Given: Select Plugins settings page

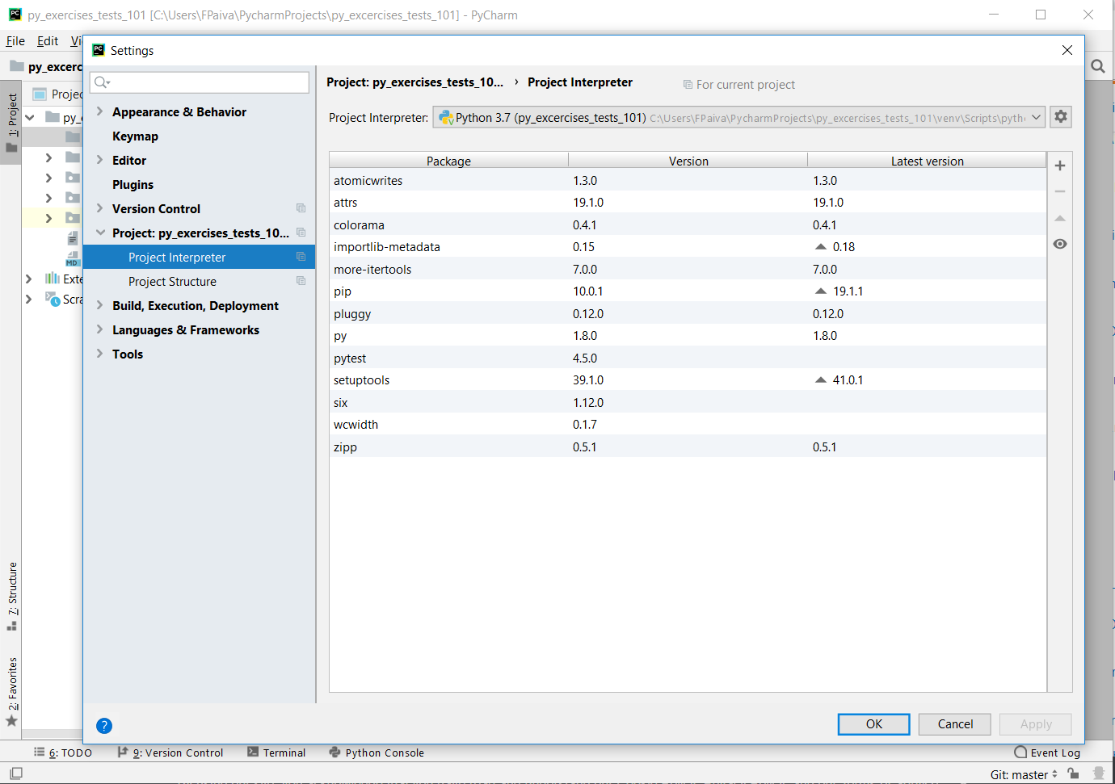Looking at the screenshot, I should [x=133, y=184].
